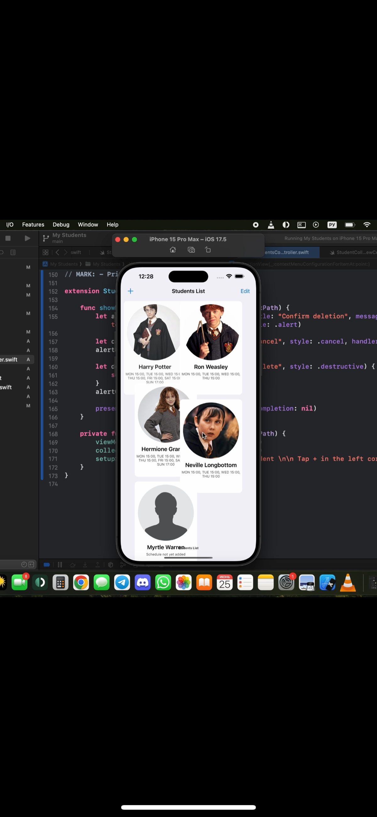Open Notes from the Dock

[266, 582]
